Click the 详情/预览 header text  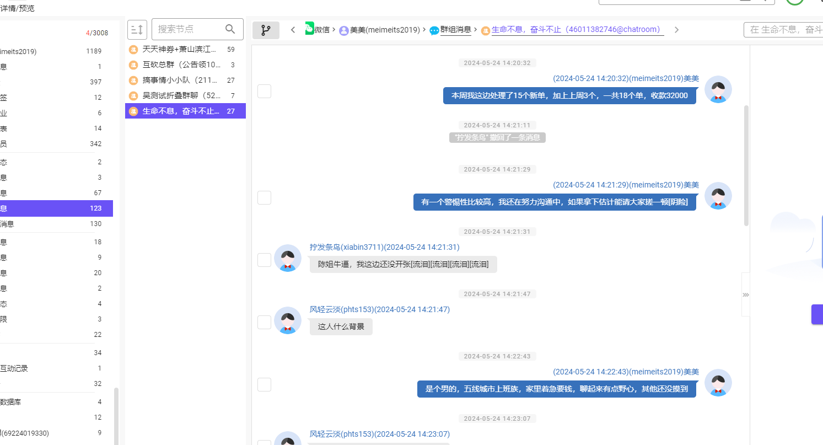17,8
